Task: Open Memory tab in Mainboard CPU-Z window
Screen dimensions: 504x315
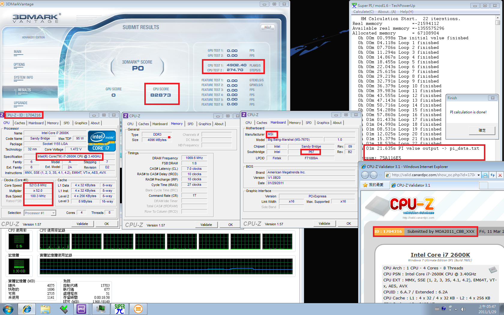Action: coord(295,123)
